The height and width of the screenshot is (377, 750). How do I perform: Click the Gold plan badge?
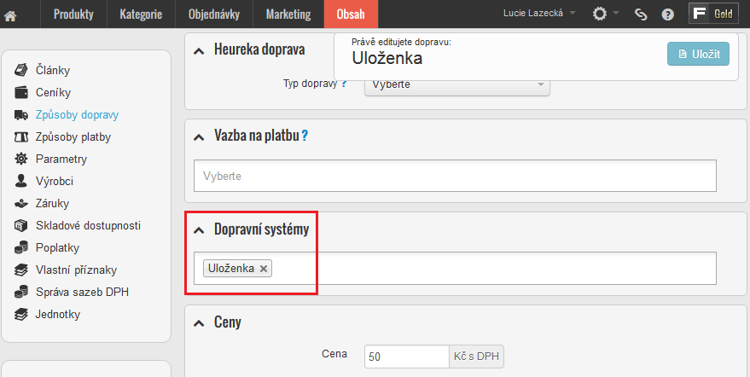pyautogui.click(x=713, y=14)
